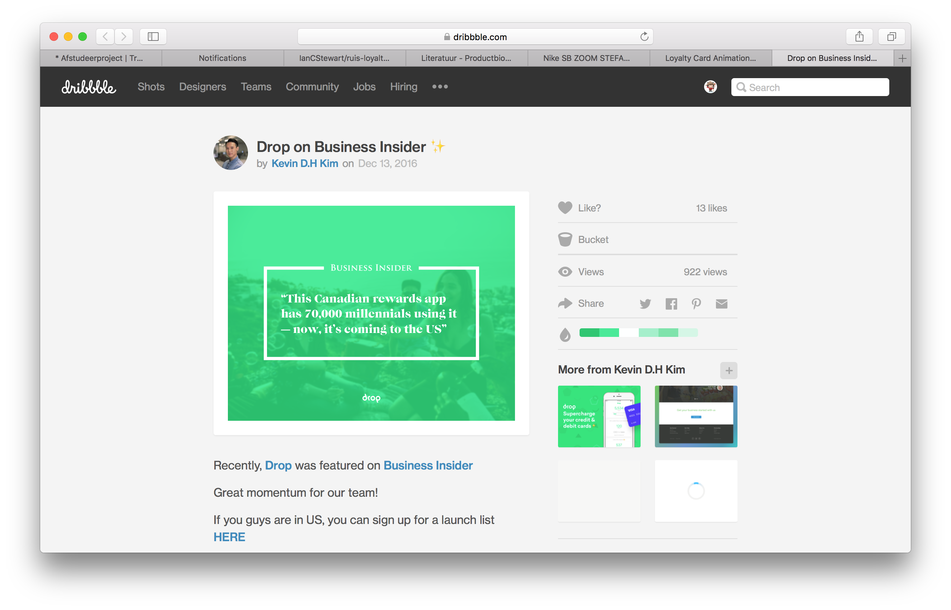Open the three-dots more menu in navbar

point(440,87)
